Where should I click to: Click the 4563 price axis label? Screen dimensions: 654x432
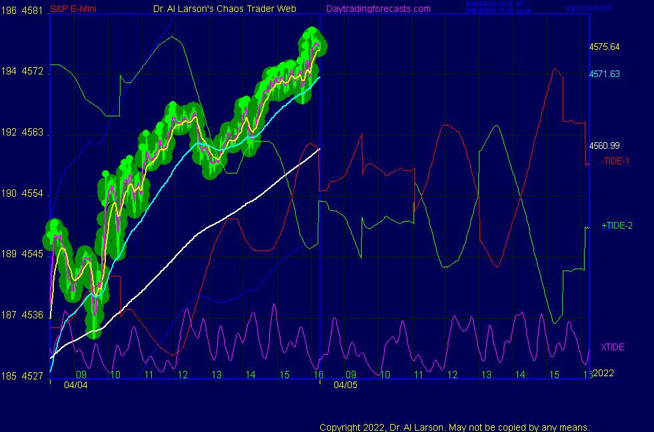click(34, 132)
